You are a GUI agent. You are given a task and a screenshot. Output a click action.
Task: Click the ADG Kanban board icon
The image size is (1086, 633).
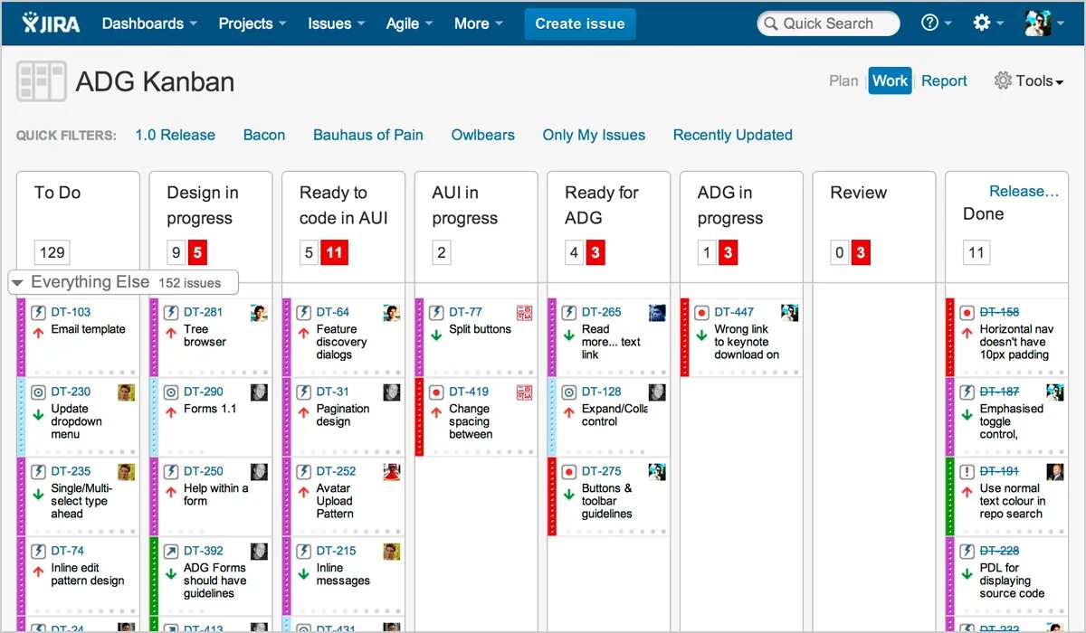click(42, 81)
